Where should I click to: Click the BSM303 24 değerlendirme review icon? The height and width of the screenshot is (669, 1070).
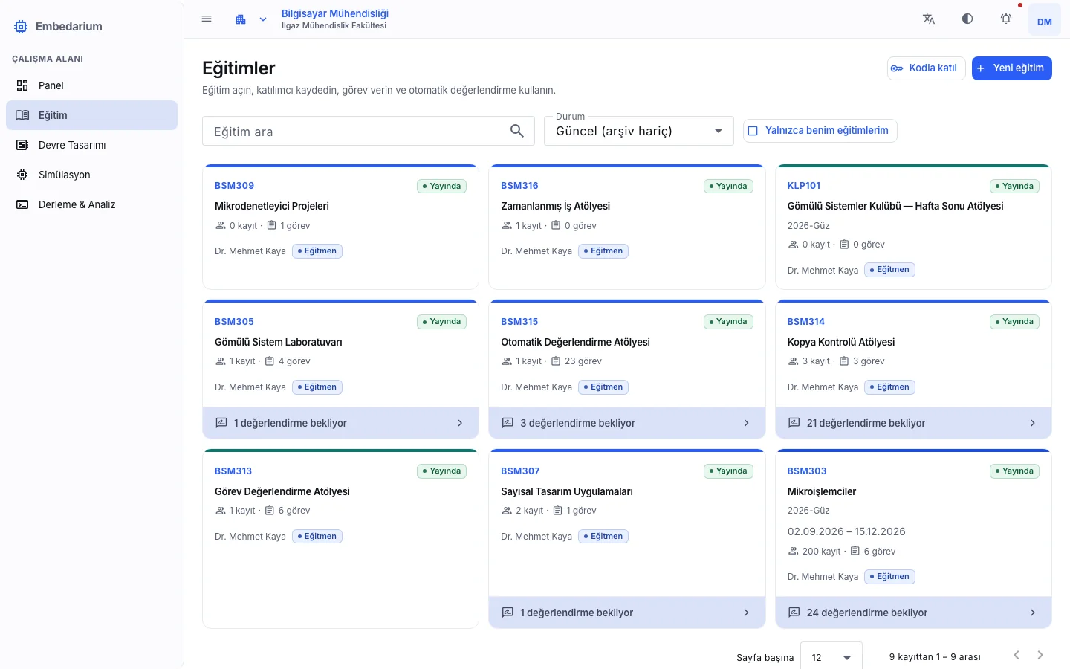tap(794, 613)
